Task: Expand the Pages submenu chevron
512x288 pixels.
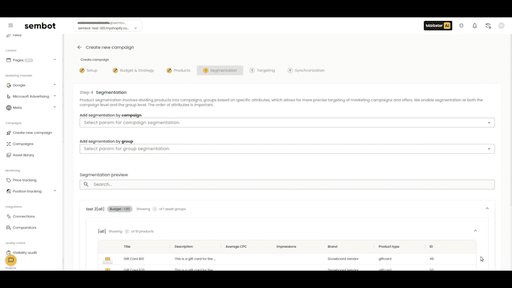Action: [54, 60]
